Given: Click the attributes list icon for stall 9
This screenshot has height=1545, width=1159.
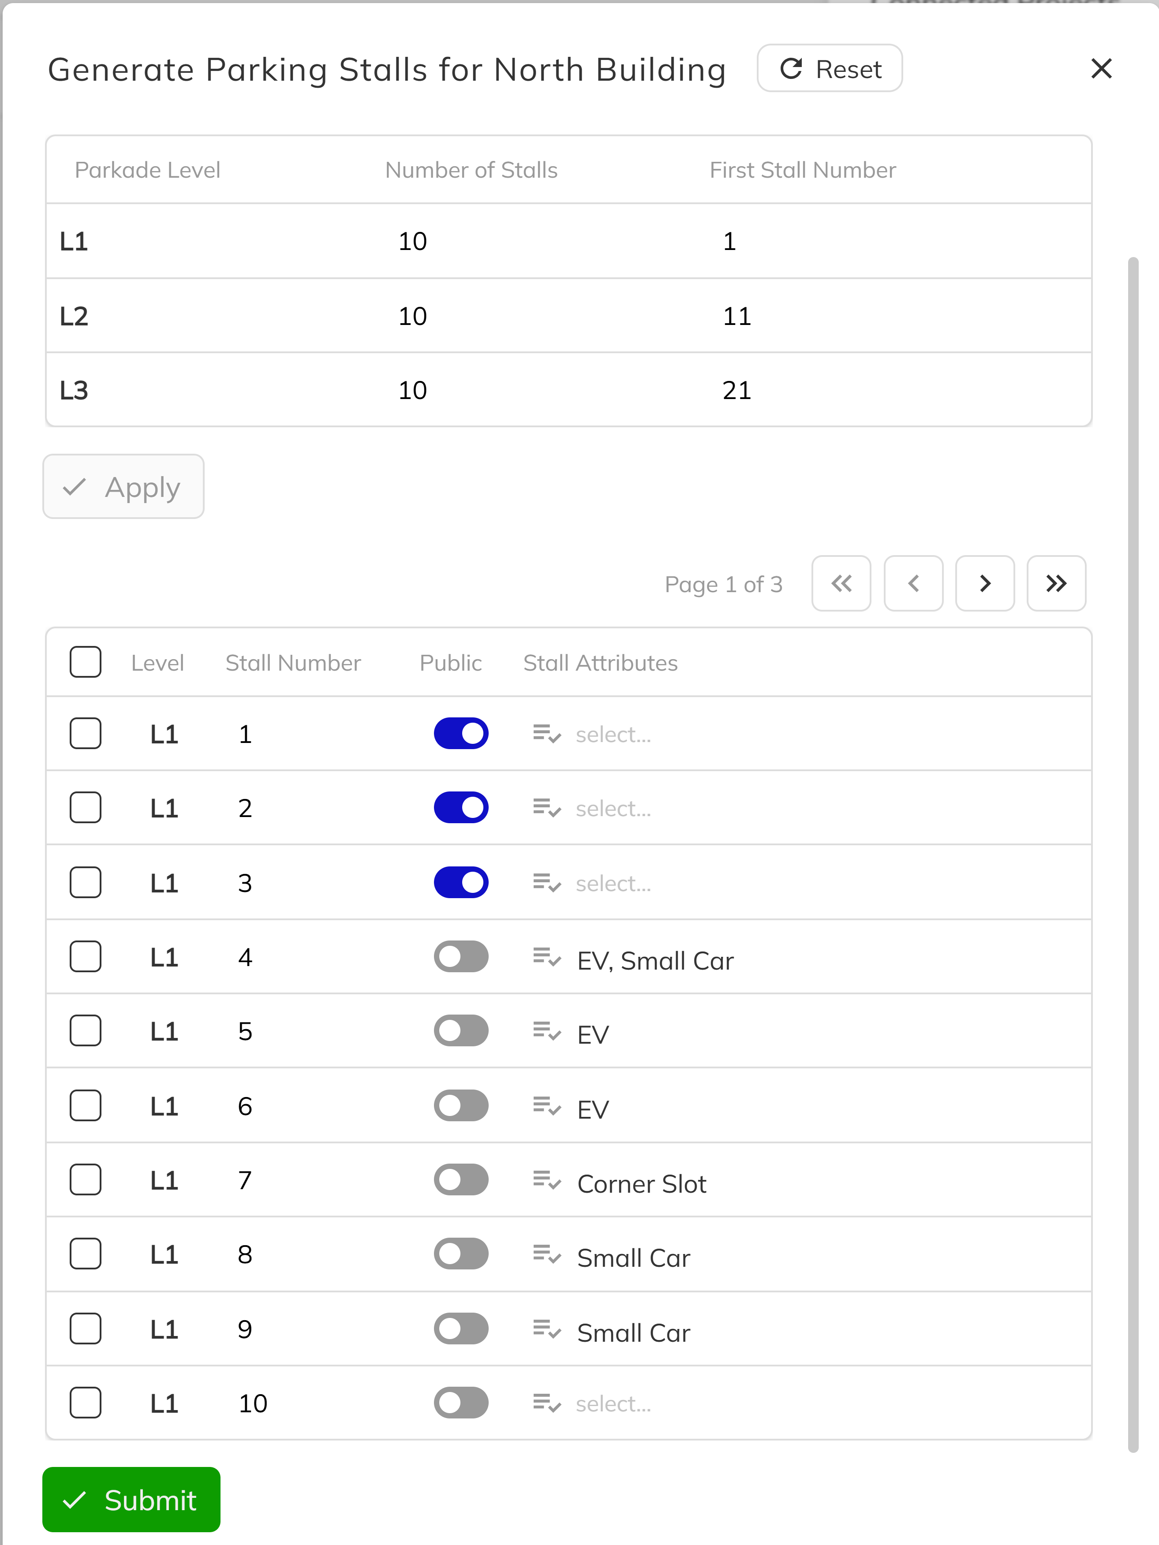Looking at the screenshot, I should [546, 1329].
